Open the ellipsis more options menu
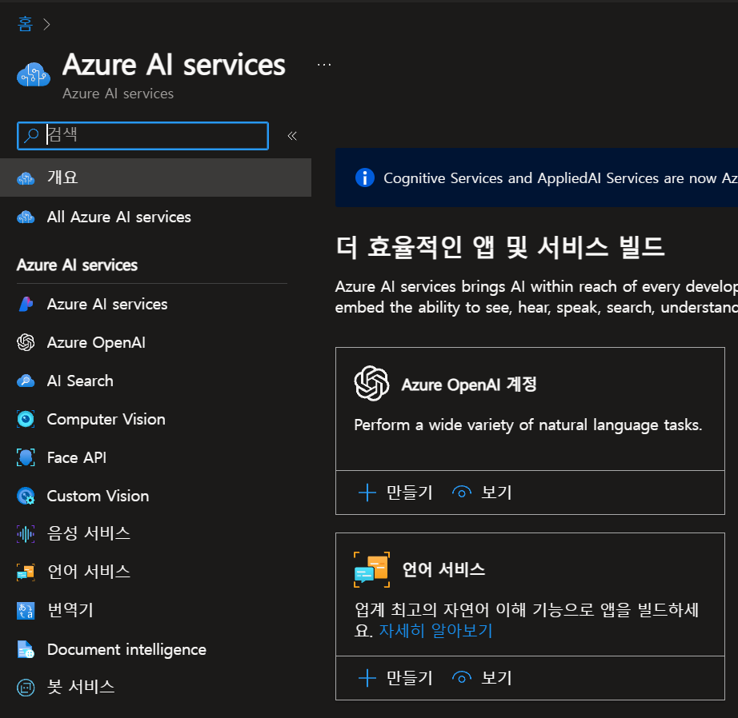The height and width of the screenshot is (718, 738). coord(324,65)
